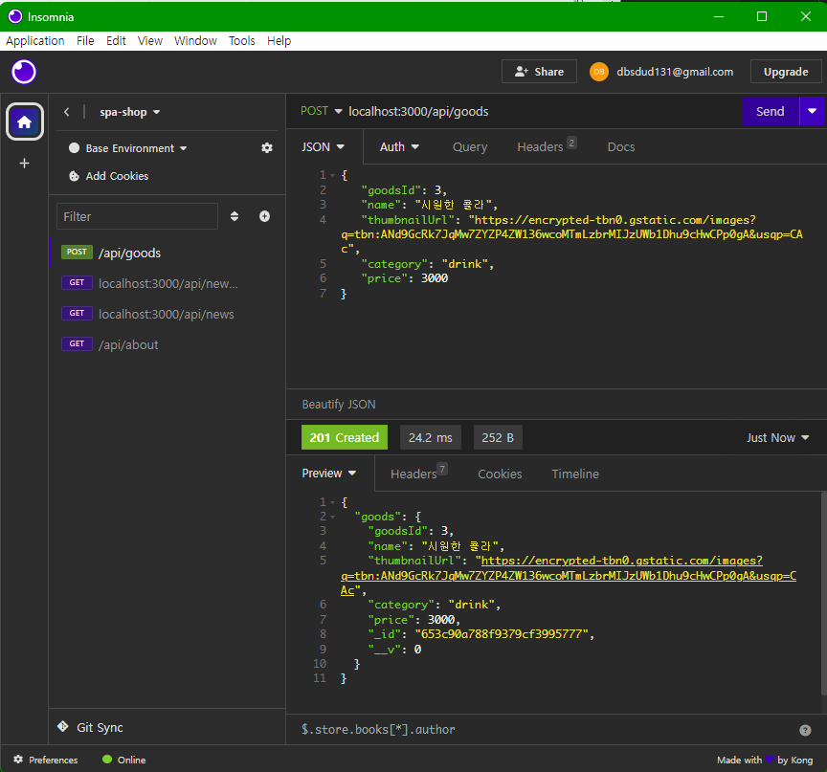Open the sort order arrows icon
Viewport: 827px width, 772px height.
point(235,216)
